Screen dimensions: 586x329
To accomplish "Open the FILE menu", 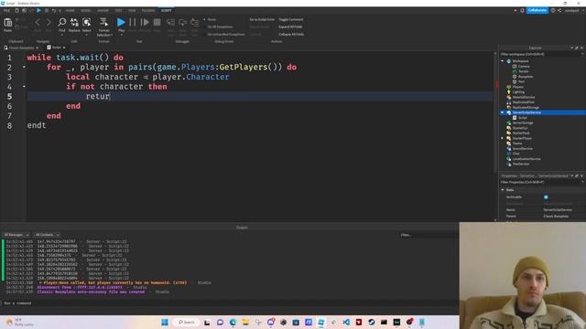I will [6, 10].
